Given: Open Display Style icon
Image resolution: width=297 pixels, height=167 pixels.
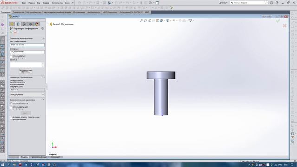Looking at the screenshot, I should [x=168, y=20].
